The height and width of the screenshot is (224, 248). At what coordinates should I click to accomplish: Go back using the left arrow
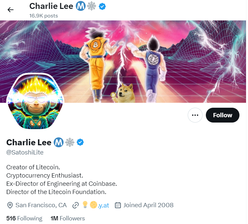click(x=11, y=10)
